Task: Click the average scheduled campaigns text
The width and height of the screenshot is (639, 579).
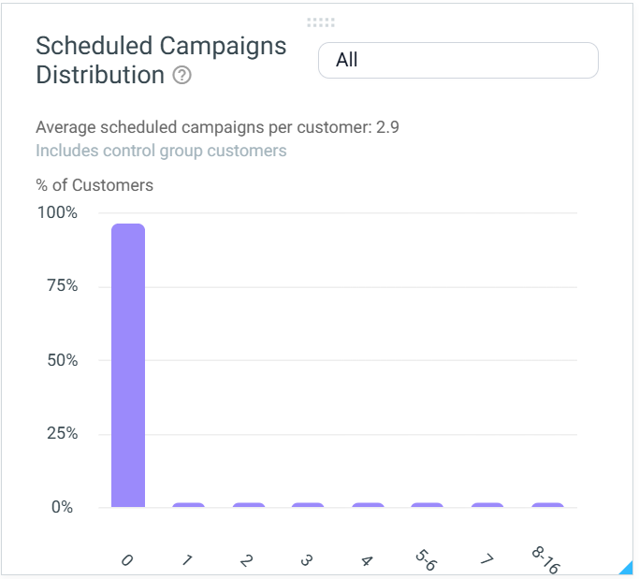Action: pyautogui.click(x=217, y=127)
